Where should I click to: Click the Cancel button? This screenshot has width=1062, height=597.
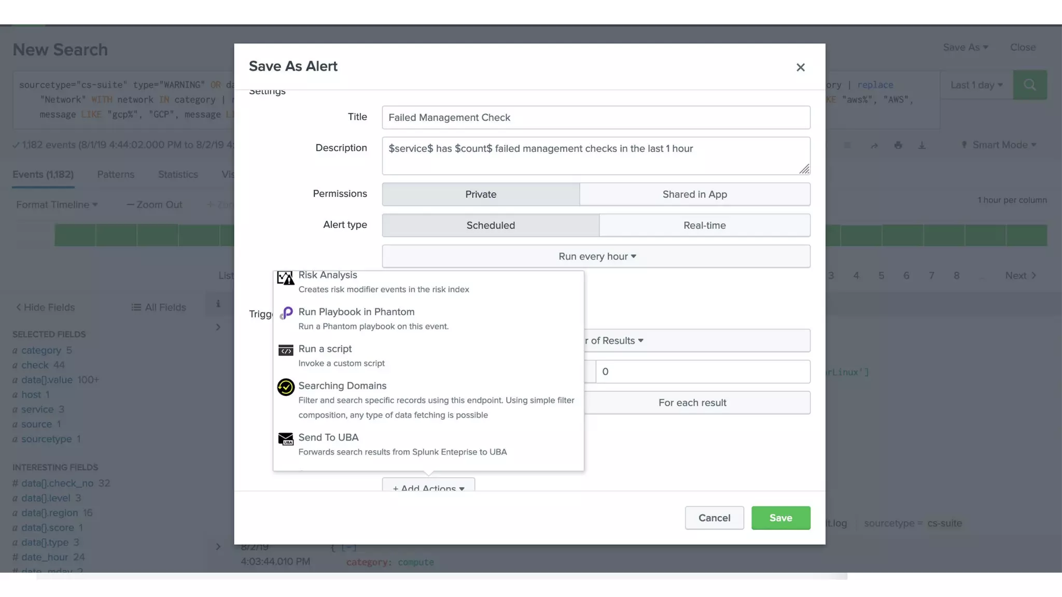[714, 518]
